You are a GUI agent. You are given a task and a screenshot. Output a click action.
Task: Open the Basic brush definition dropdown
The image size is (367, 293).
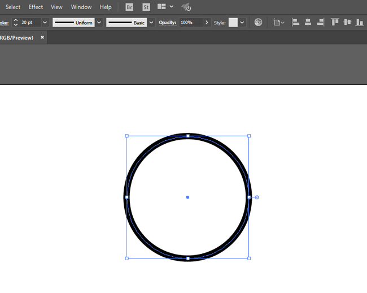tap(151, 23)
